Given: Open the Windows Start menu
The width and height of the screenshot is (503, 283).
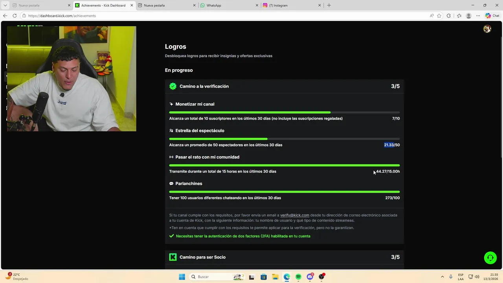Looking at the screenshot, I should click(182, 277).
